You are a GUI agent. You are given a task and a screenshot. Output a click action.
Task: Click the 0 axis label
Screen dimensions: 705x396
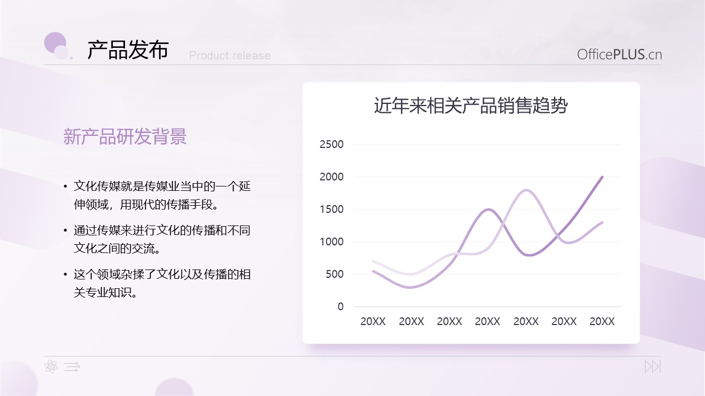[340, 307]
